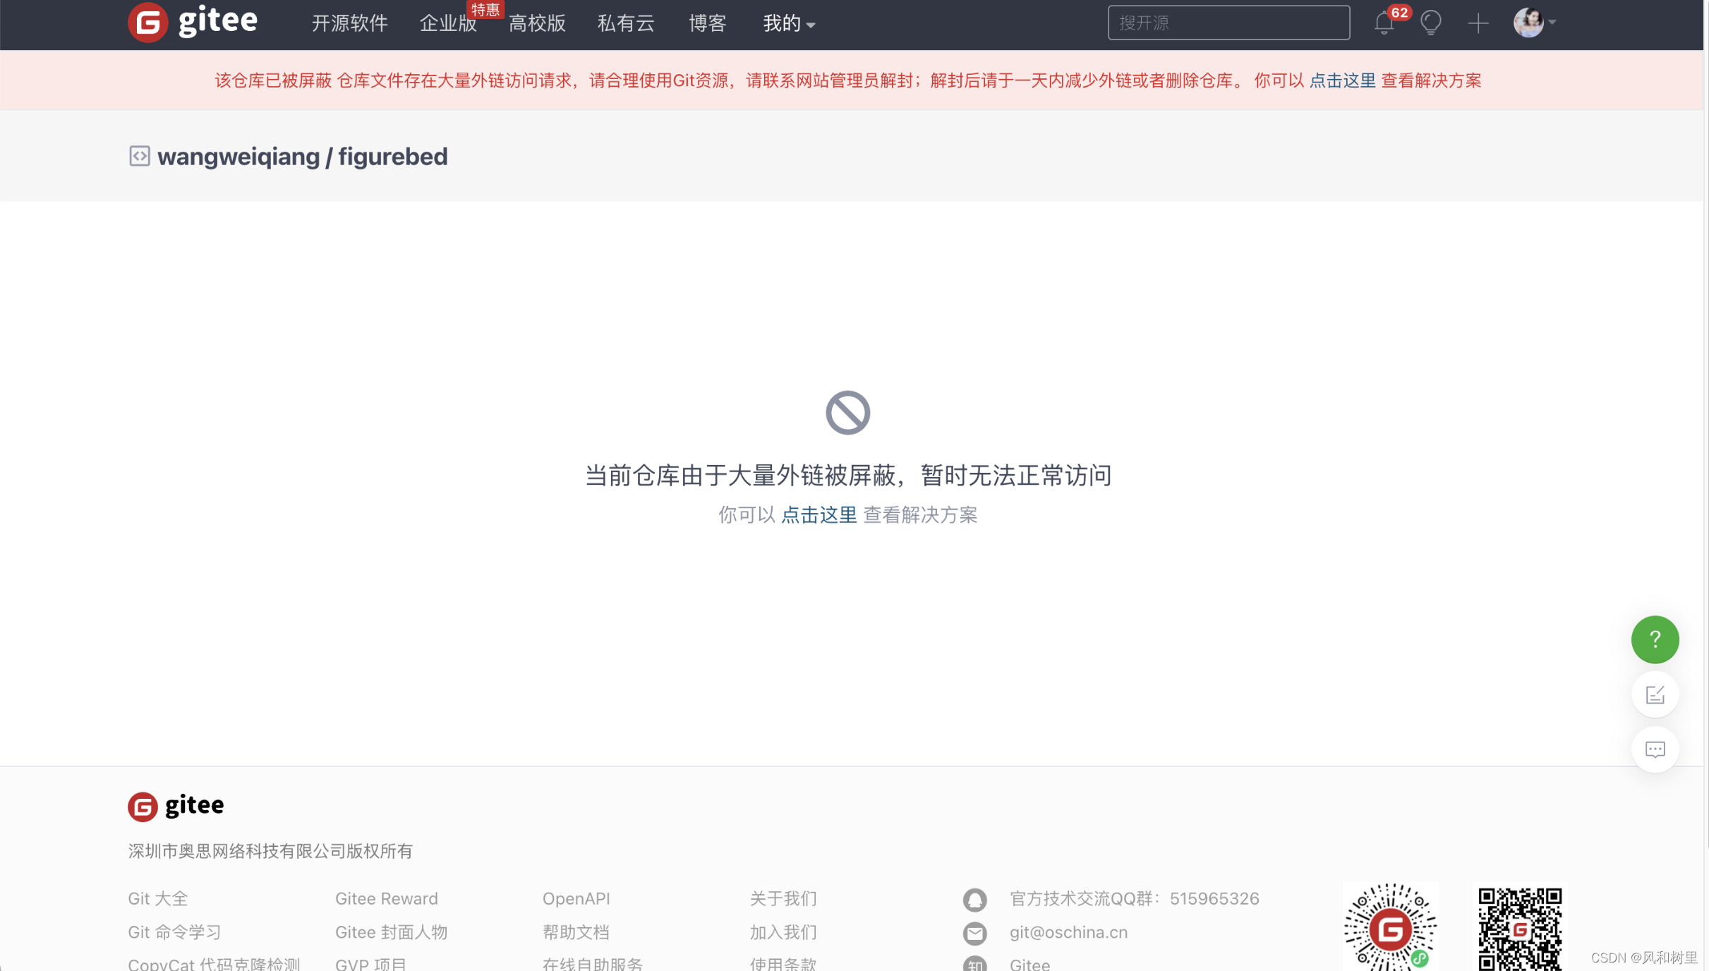Click the plus create-new icon
The height and width of the screenshot is (971, 1709).
pyautogui.click(x=1478, y=23)
